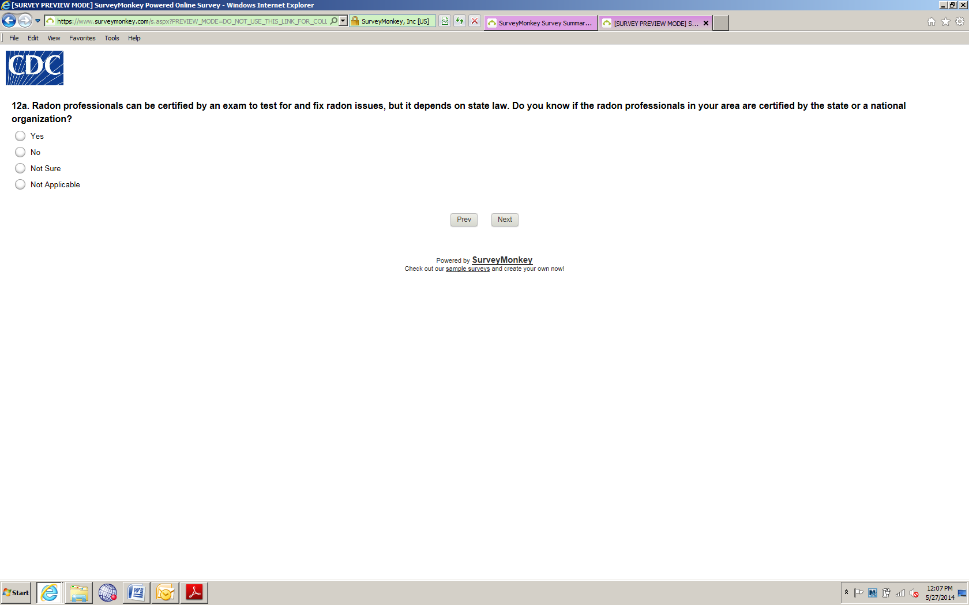The width and height of the screenshot is (969, 605).
Task: Click the taskbar clock showing 12:07 PM
Action: [940, 593]
